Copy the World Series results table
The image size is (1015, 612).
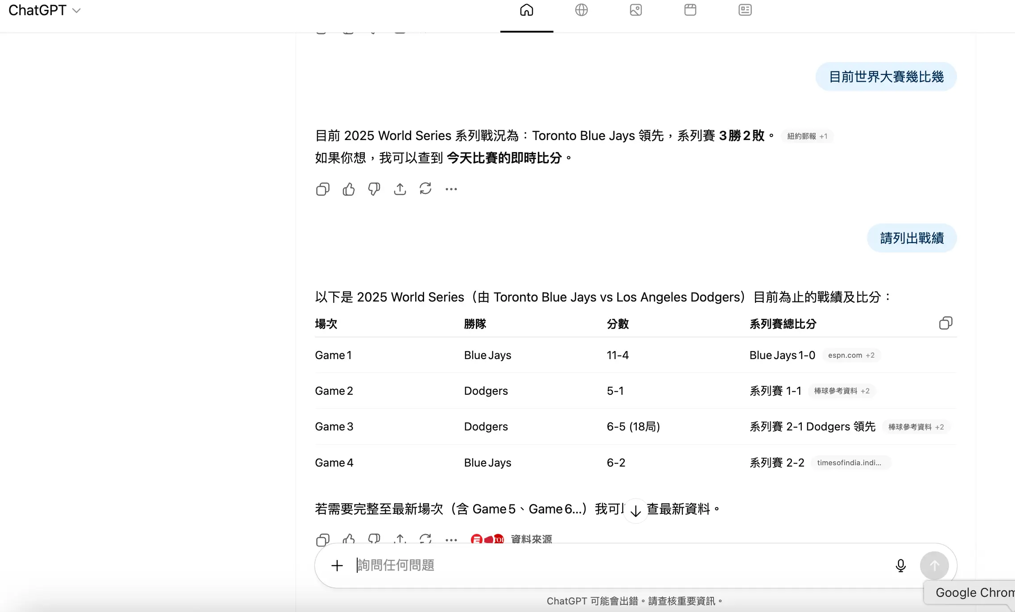(x=946, y=323)
